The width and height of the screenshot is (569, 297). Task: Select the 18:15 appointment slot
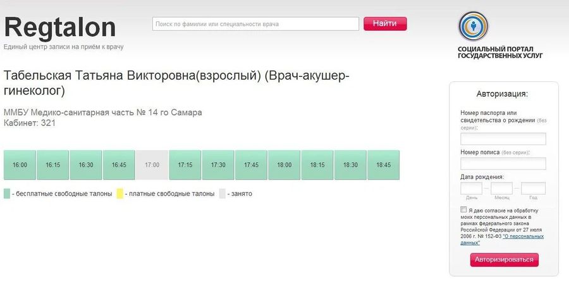[x=317, y=165]
